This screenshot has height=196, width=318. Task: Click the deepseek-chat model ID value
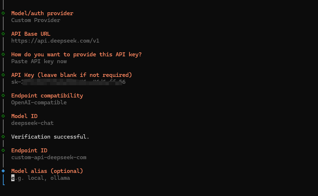tap(32, 123)
